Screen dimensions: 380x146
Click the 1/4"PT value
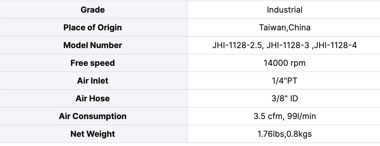pos(285,81)
